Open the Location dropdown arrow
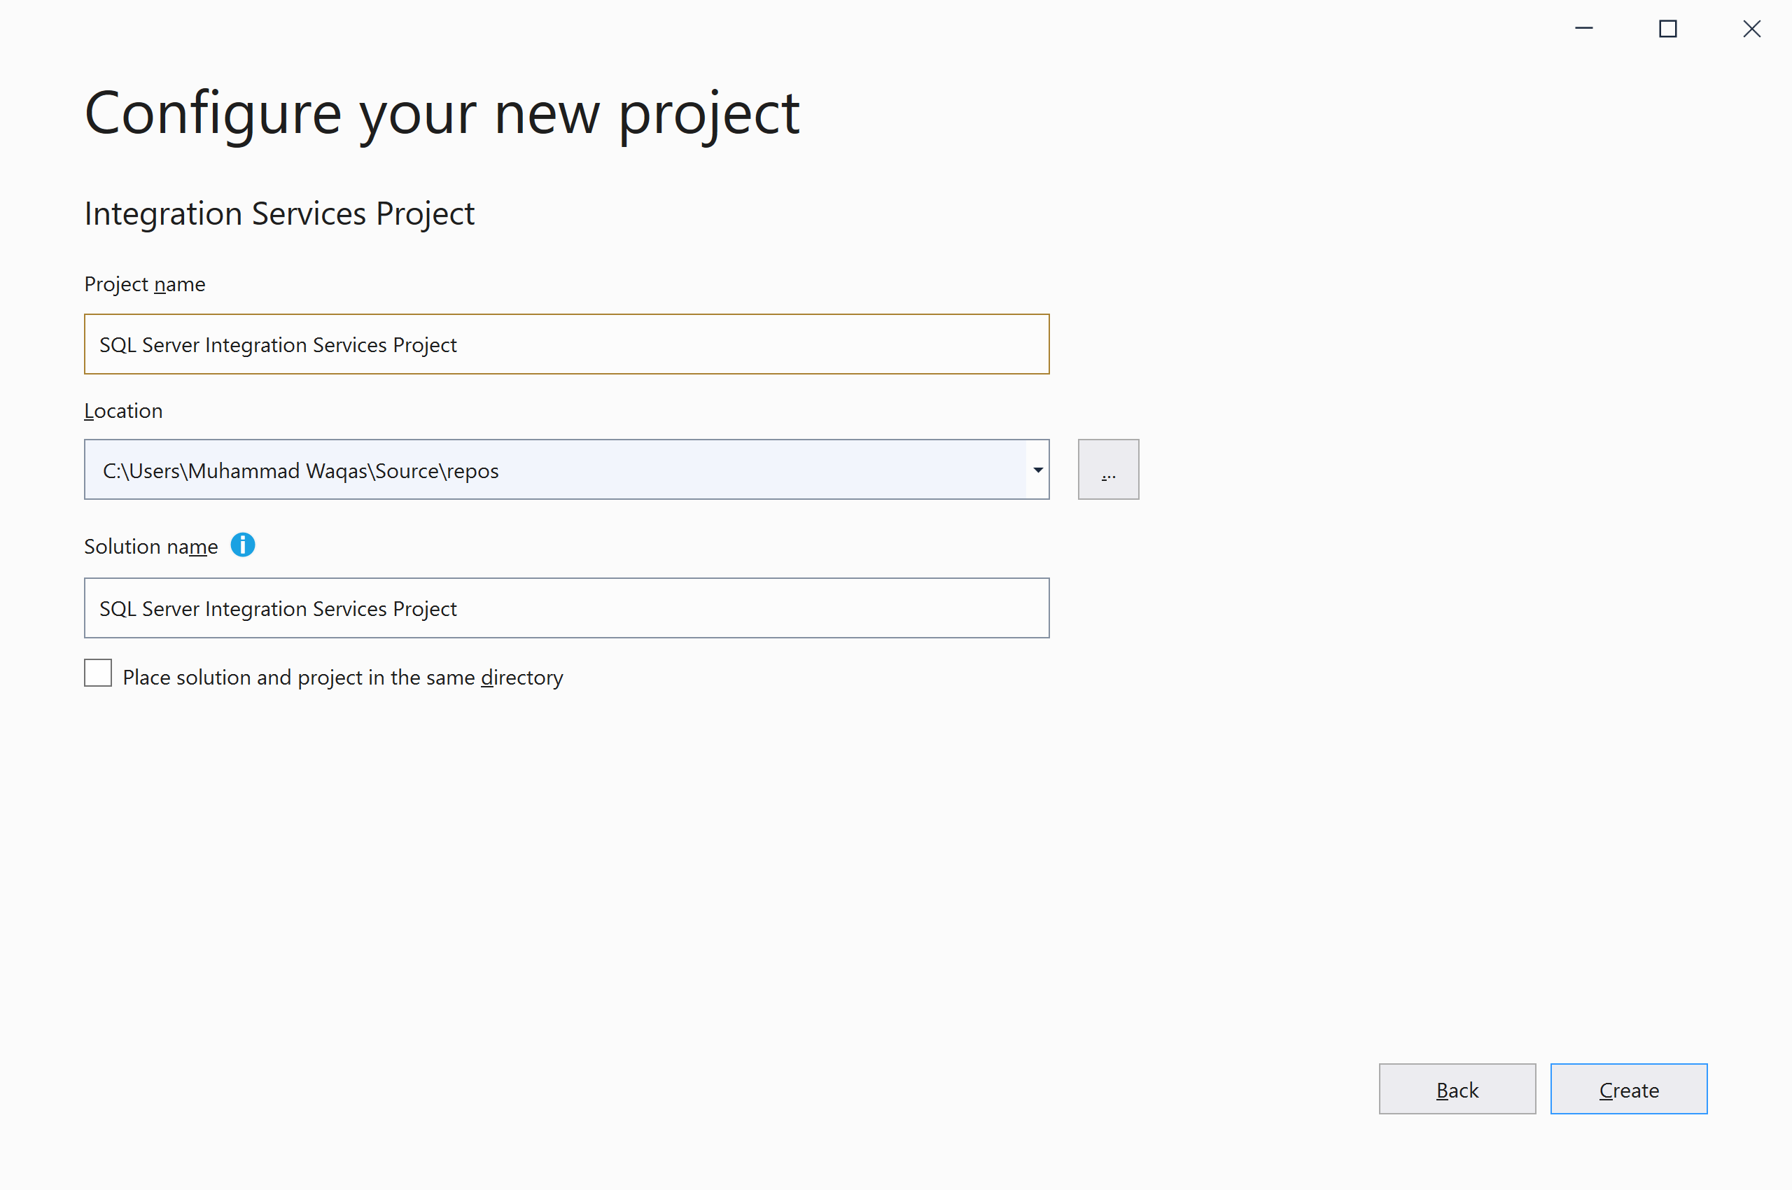Screen dimensions: 1792x1190 coord(1037,470)
